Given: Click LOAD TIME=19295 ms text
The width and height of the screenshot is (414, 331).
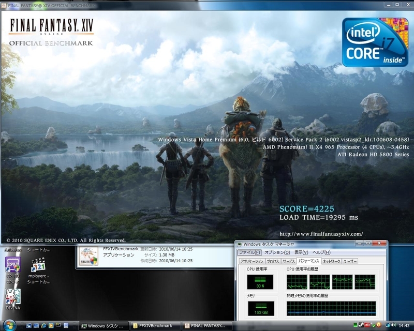Looking at the screenshot, I should [x=319, y=218].
